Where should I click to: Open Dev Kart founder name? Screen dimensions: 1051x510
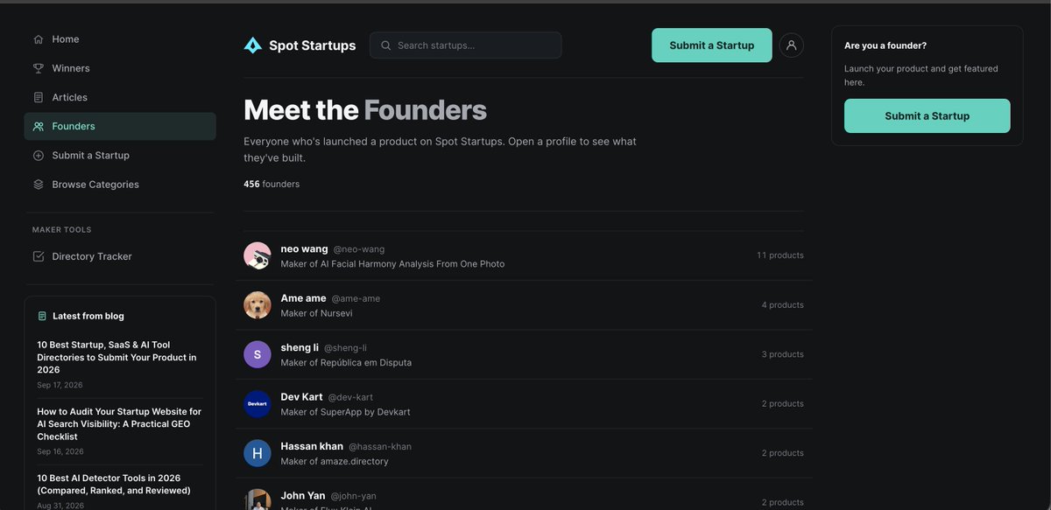click(301, 397)
